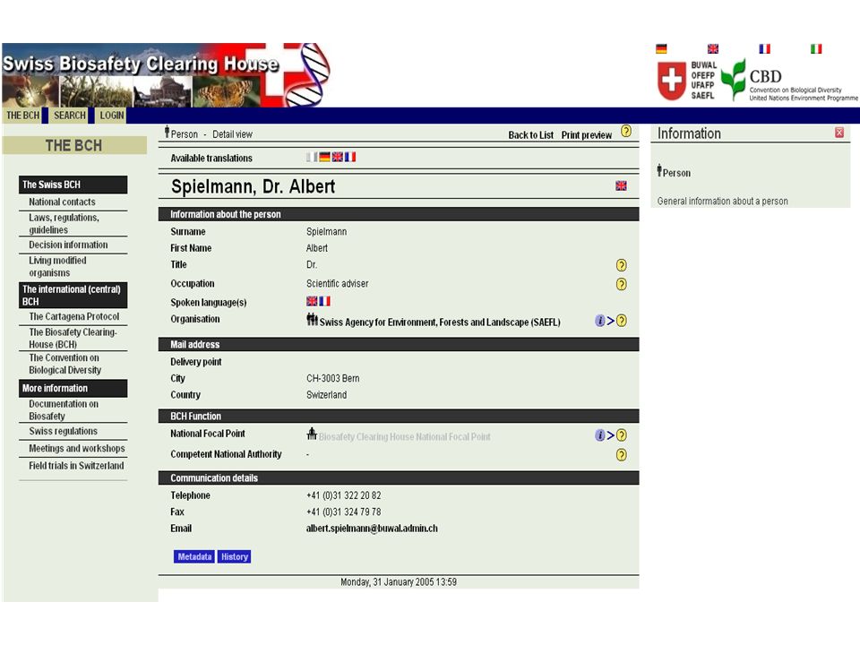Screen dimensions: 860x645
Task: Click the UK flag beside the Spielmann heading
Action: pos(621,185)
